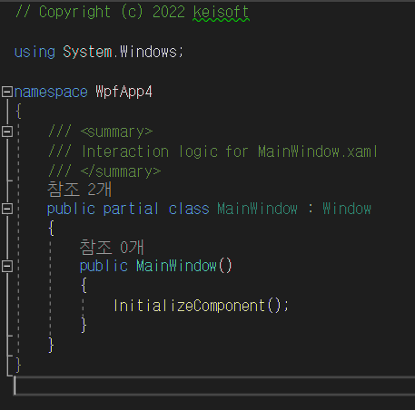Viewport: 415px width, 410px height.
Task: Click 'MainWindow' in the class declaration
Action: 257,209
